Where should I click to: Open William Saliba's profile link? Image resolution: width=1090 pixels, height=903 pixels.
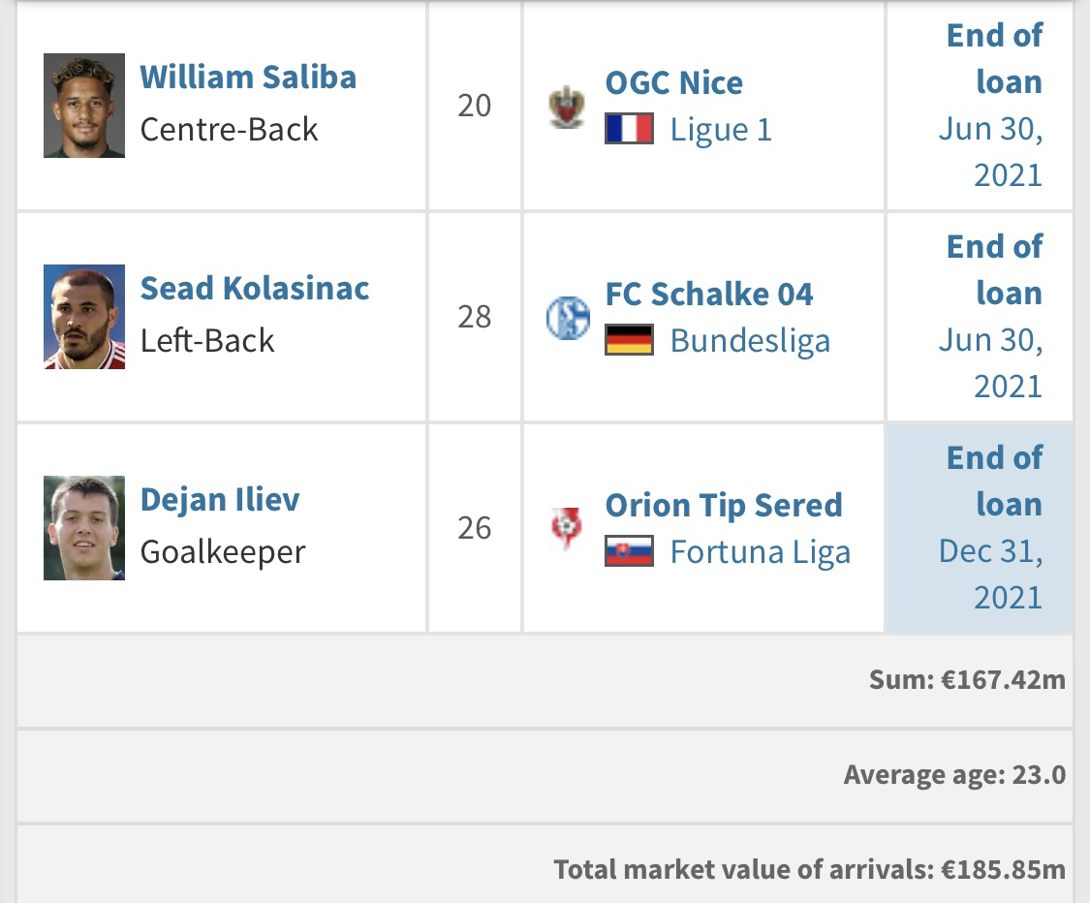tap(248, 78)
